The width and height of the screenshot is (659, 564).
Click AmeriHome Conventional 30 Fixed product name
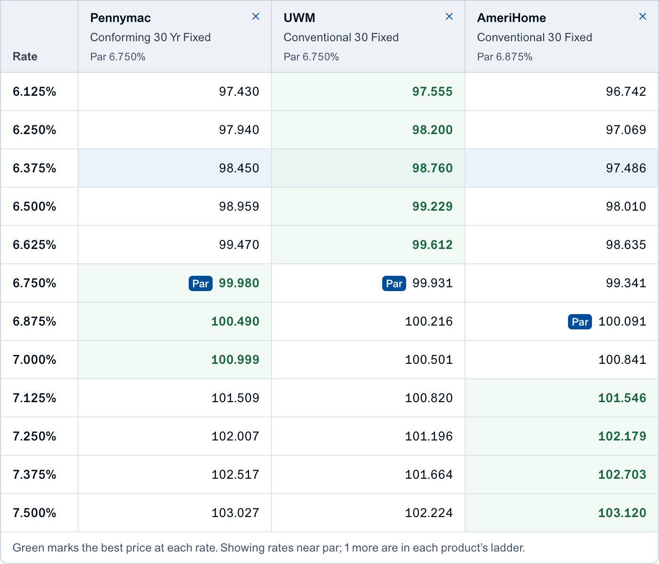[534, 37]
